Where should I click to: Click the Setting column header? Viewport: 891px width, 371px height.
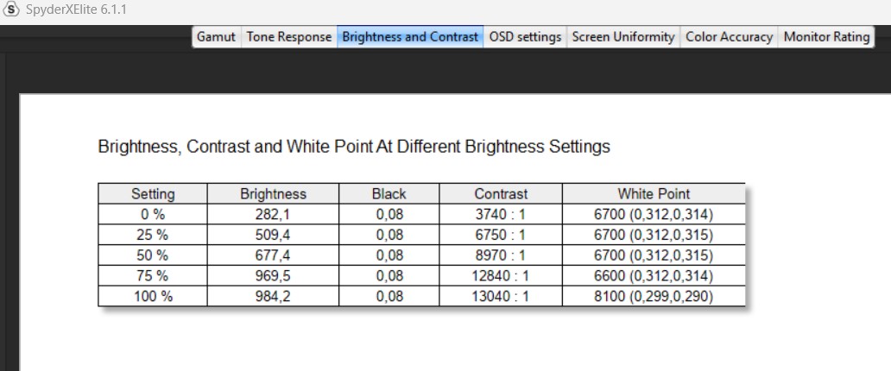pyautogui.click(x=153, y=194)
